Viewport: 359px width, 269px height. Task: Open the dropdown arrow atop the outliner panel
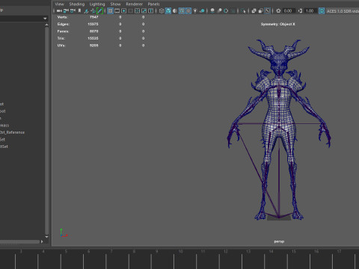[x=45, y=19]
